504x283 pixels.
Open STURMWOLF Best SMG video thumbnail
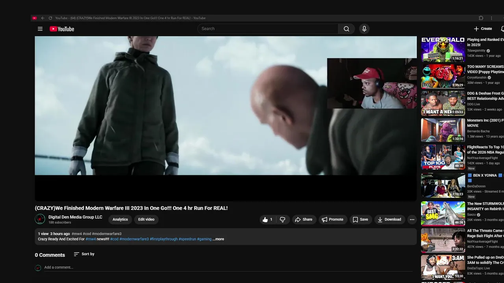(443, 213)
